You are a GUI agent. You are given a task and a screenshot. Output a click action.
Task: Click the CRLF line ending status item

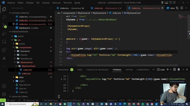(x=129, y=100)
